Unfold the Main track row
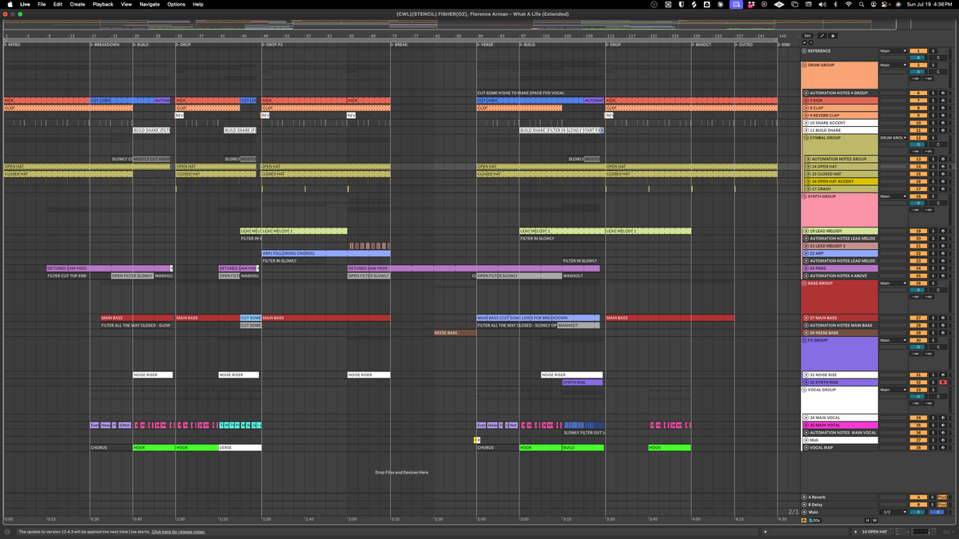The height and width of the screenshot is (539, 959). pyautogui.click(x=806, y=512)
